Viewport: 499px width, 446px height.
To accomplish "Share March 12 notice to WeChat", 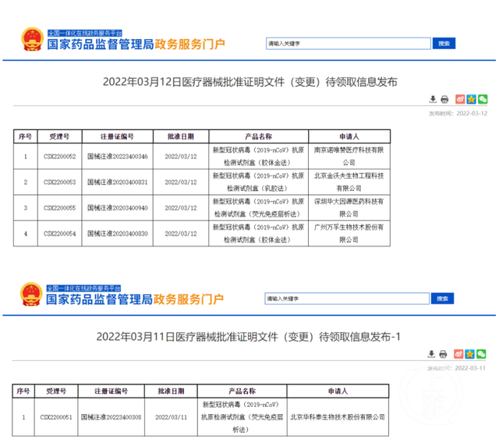I will pos(483,100).
